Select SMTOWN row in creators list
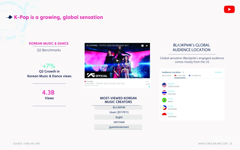This screenshot has width=240, height=150. tap(118, 122)
